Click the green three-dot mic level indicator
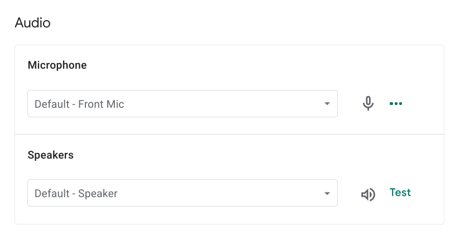Viewport: 469px width, 239px height. [396, 104]
